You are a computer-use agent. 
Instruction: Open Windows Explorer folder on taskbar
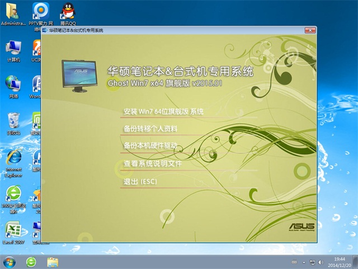point(53,262)
